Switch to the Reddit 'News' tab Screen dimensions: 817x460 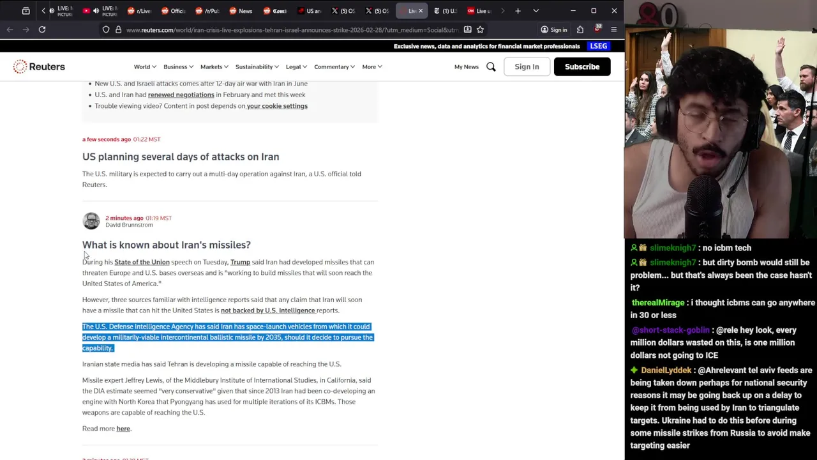pyautogui.click(x=241, y=11)
